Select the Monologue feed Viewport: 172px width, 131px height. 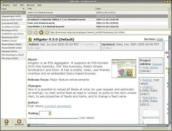[13, 30]
